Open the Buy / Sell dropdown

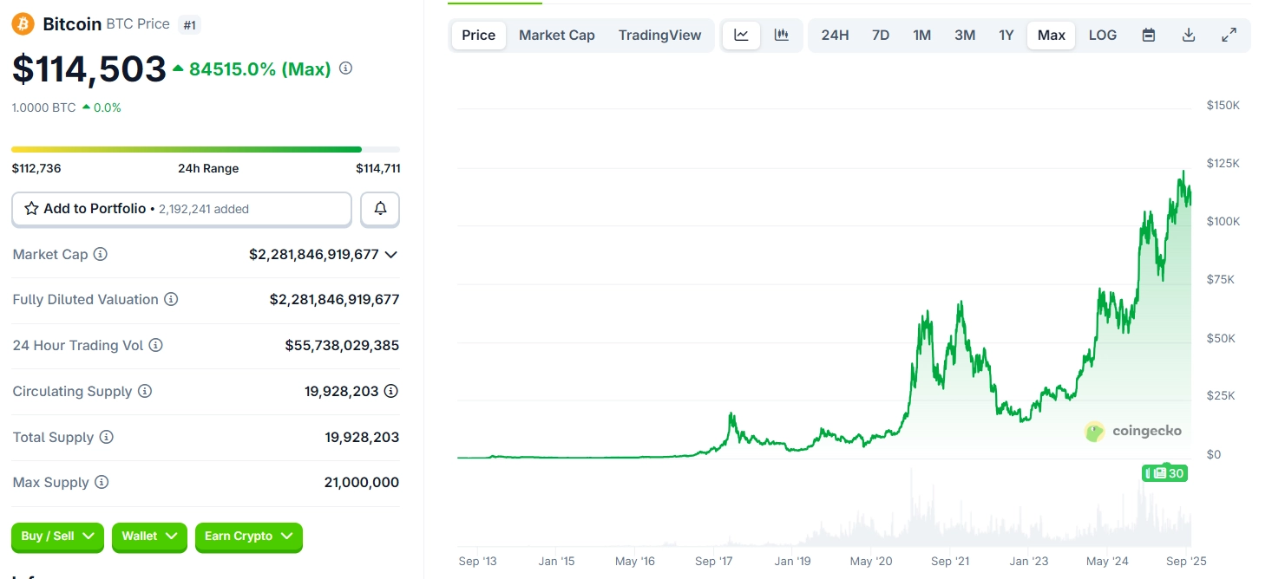[x=57, y=537]
